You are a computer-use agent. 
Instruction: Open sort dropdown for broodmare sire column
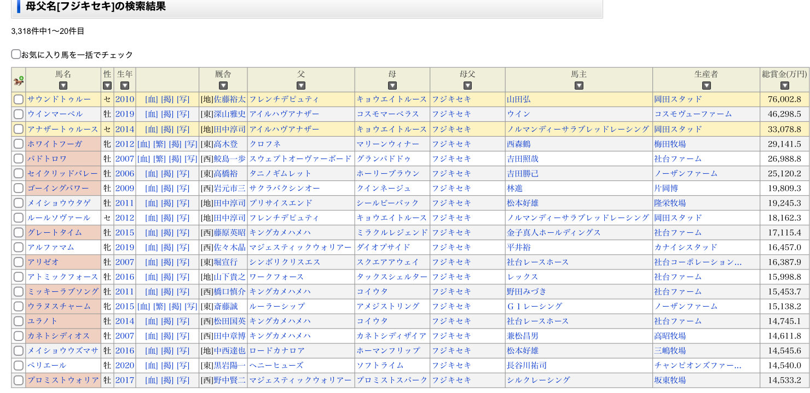[467, 86]
